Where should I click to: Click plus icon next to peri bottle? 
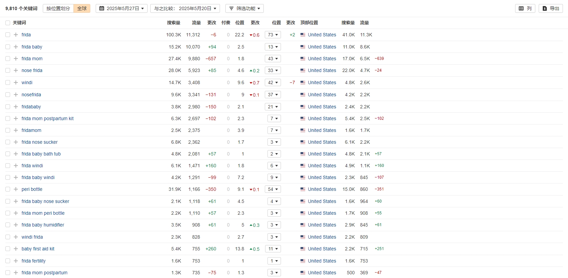click(16, 189)
